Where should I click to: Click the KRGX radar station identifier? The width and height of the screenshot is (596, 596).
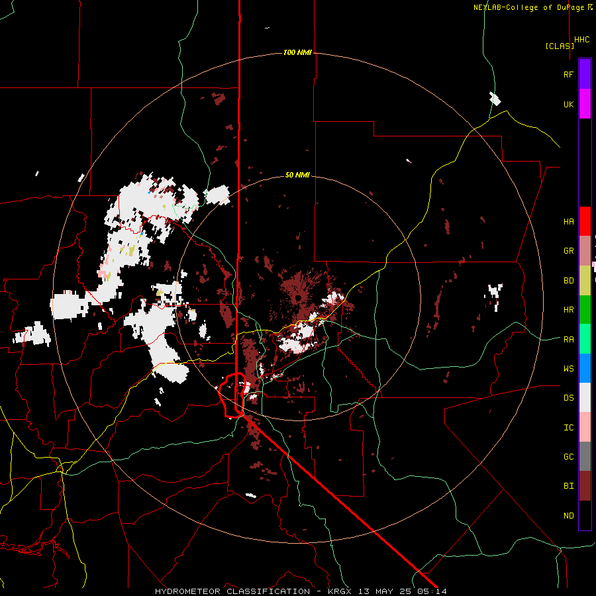tap(340, 591)
